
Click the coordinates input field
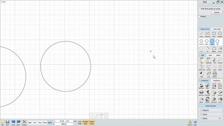(63, 121)
